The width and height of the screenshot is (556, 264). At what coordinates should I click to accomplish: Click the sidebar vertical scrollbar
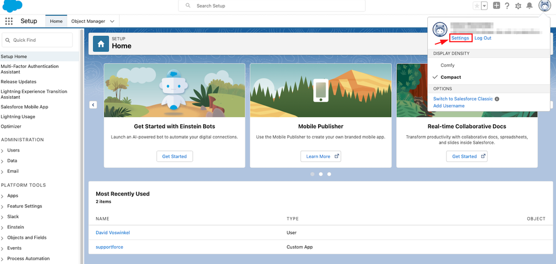[x=83, y=146]
